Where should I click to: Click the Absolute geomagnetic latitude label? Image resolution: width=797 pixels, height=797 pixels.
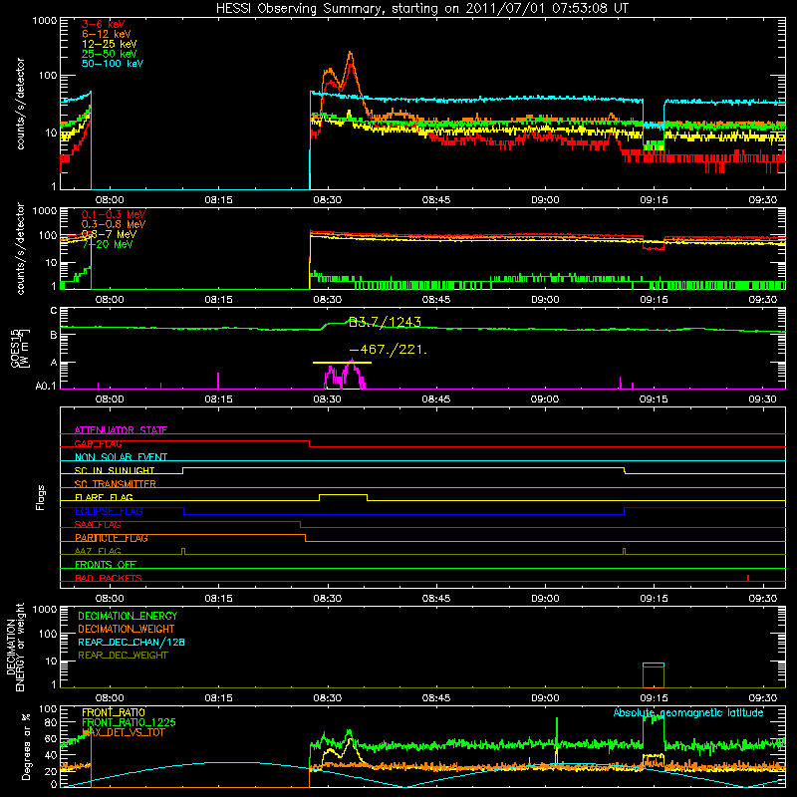688,712
